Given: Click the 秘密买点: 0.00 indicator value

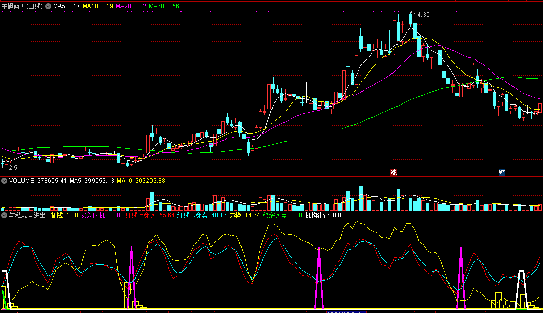Looking at the screenshot, I should pos(283,215).
